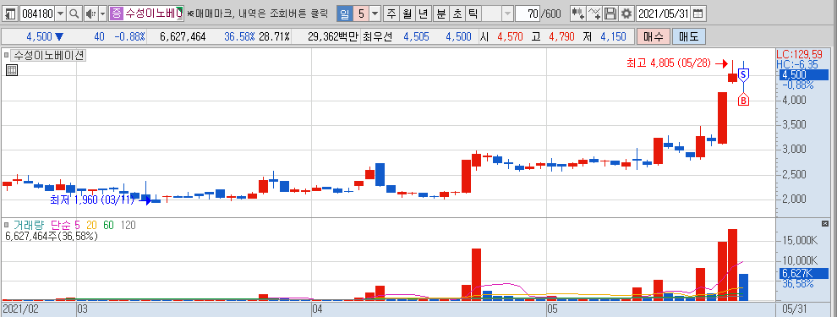Viewport: 837px width, 317px height.
Task: Click the 매수 (buy) button
Action: coord(653,37)
